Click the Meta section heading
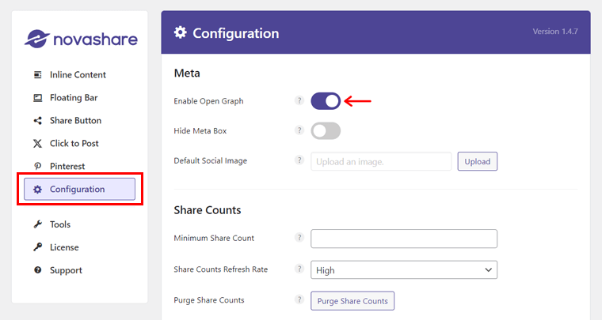Screen dimensions: 602x320 187,73
